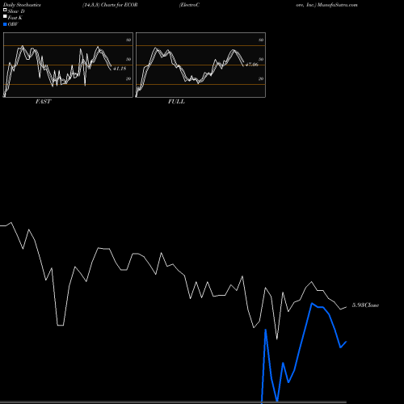Screen dimensions: 404x404
Task: Select the 'Fast K' legend label
Action: (x=15, y=18)
